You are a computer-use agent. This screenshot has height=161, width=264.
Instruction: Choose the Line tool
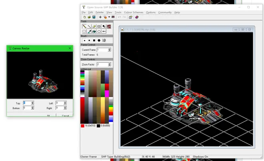pyautogui.click(x=89, y=26)
